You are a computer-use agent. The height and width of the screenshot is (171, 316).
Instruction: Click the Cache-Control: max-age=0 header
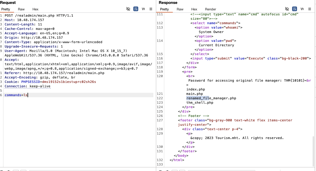[x=30, y=29]
